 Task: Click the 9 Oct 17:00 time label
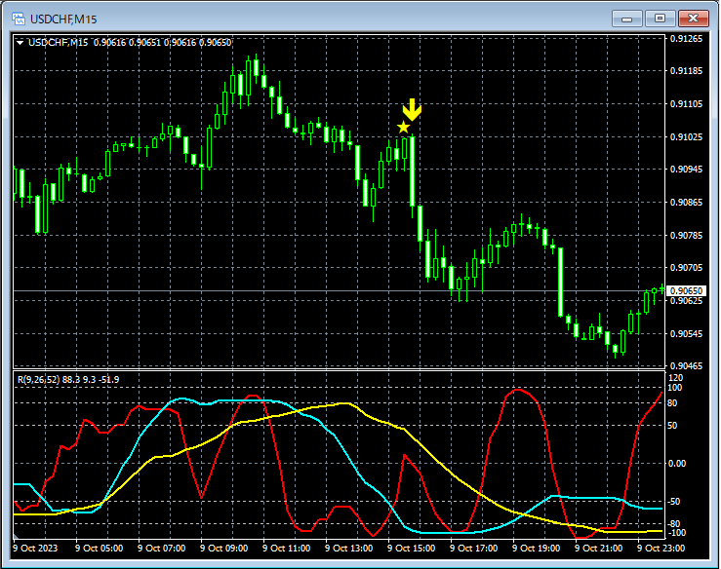(473, 548)
